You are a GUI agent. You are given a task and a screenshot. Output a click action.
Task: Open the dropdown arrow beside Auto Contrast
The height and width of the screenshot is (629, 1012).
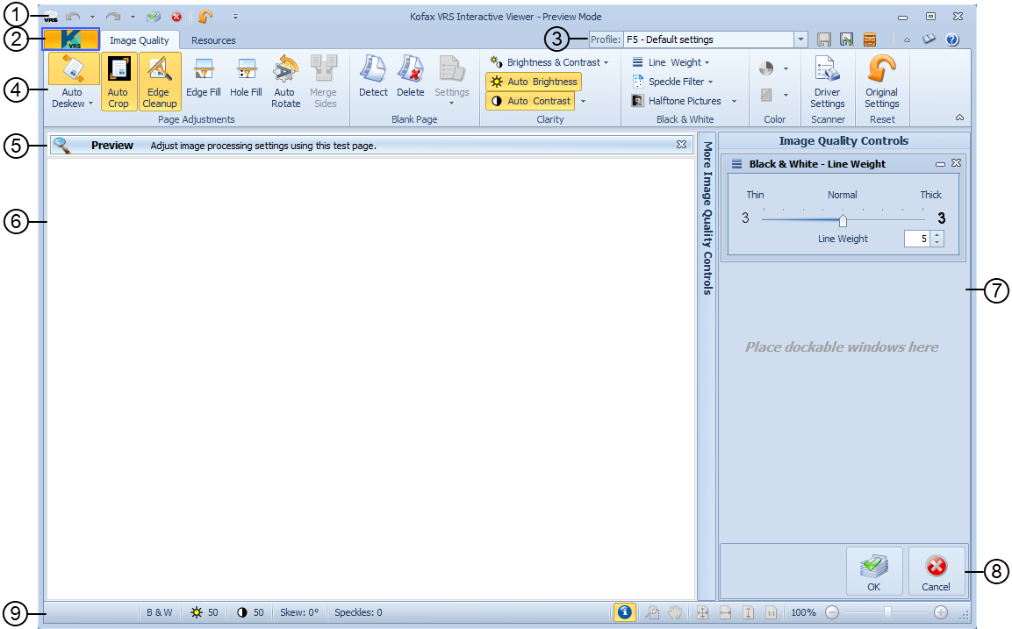point(583,101)
